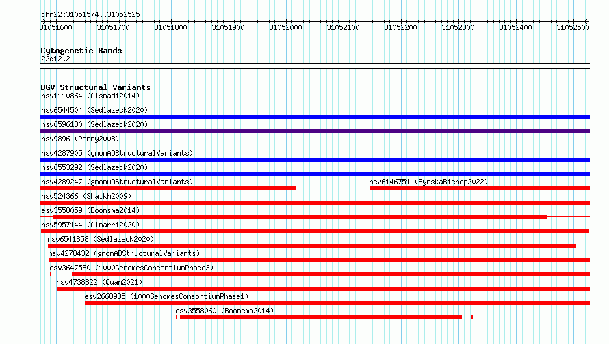Screen dimensions: 609x344
Task: Select the nsv6544504 (Sedlazeck2020) blue bar
Action: click(315, 117)
